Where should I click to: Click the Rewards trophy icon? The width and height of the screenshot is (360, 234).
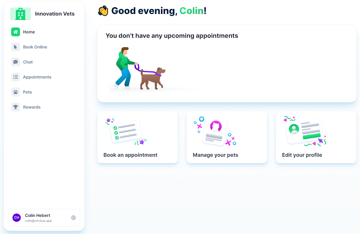tap(16, 107)
